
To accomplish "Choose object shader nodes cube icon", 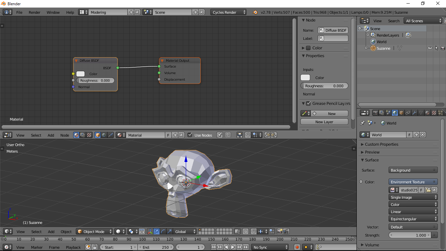I will point(98,135).
